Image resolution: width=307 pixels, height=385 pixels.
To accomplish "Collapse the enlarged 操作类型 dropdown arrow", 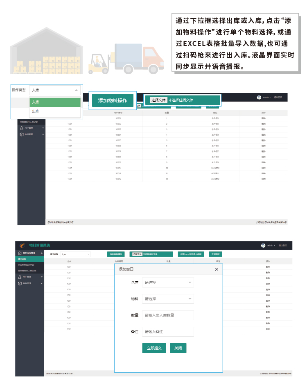I will (76, 90).
